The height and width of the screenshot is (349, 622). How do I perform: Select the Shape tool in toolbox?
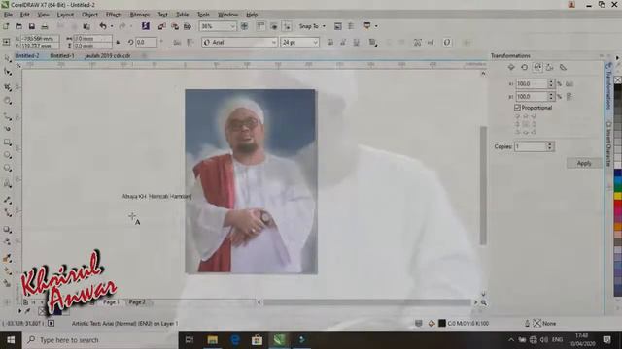point(8,72)
